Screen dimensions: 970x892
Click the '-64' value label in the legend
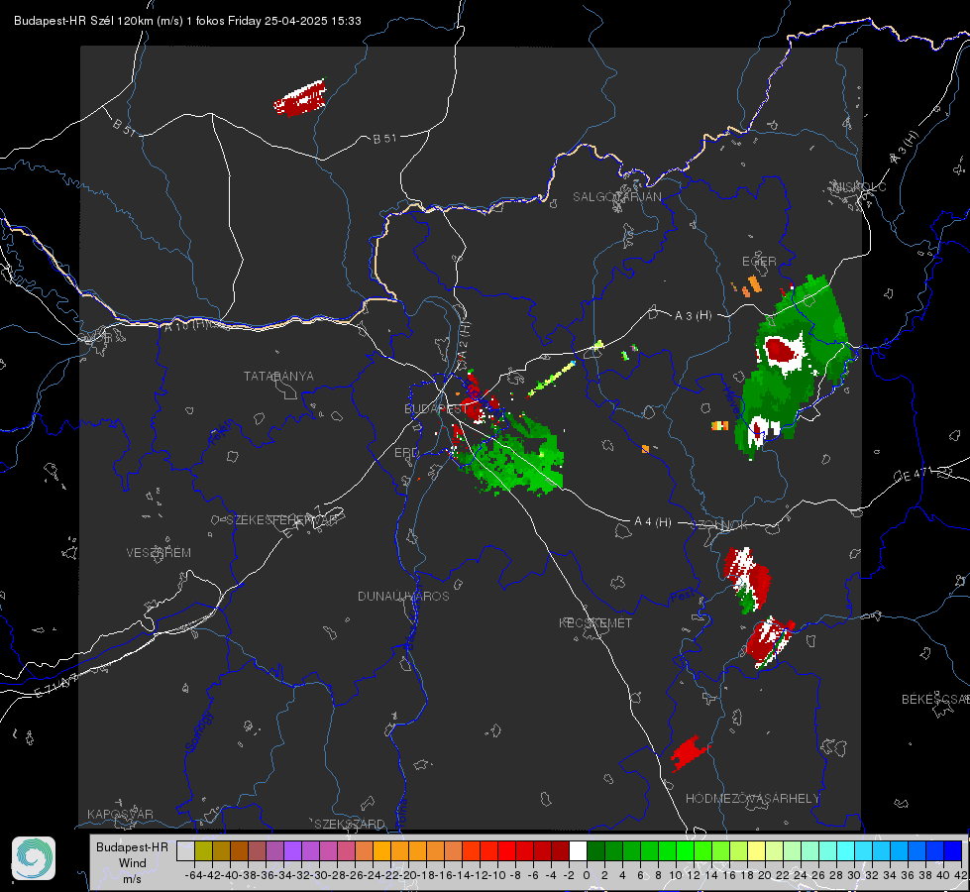(193, 875)
